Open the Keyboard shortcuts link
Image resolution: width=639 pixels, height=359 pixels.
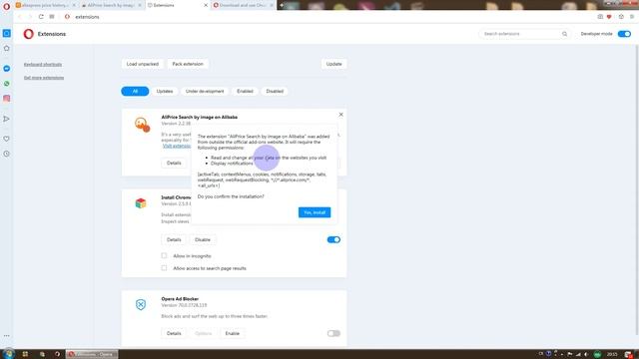[43, 64]
